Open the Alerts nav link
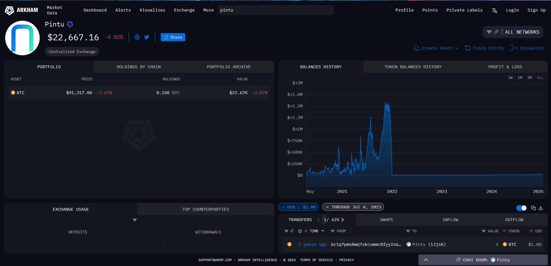Screen dimensions: 551x266 pyautogui.click(x=123, y=10)
